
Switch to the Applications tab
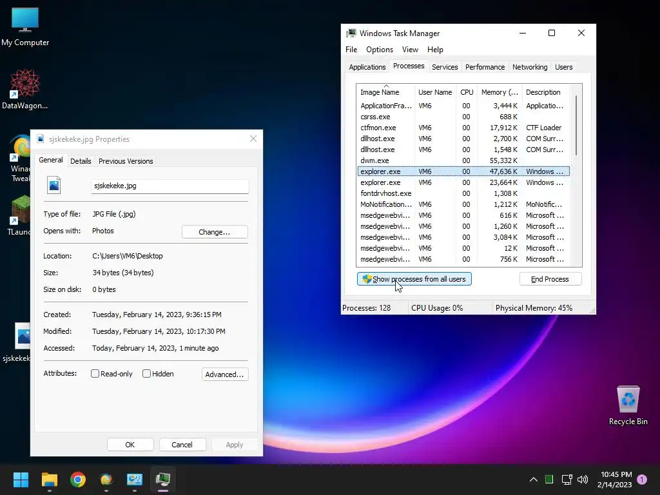[367, 67]
